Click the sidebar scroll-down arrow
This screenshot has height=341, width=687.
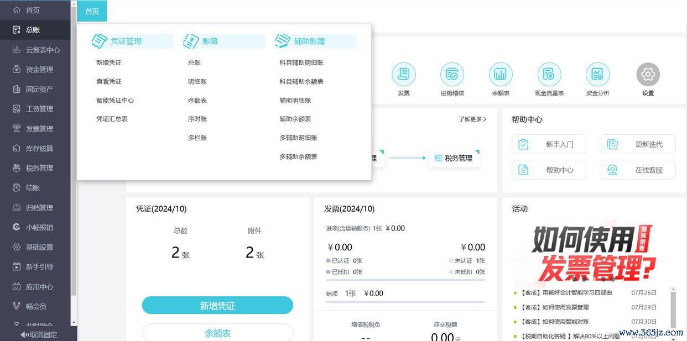tap(74, 322)
